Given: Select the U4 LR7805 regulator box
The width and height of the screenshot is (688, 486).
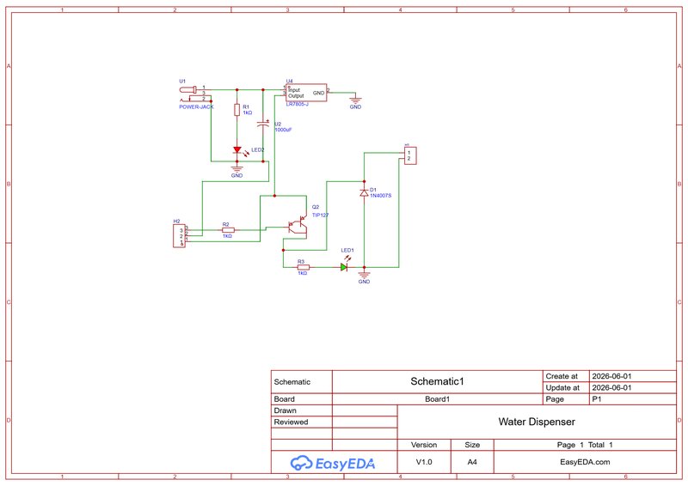Looking at the screenshot, I should click(x=306, y=93).
